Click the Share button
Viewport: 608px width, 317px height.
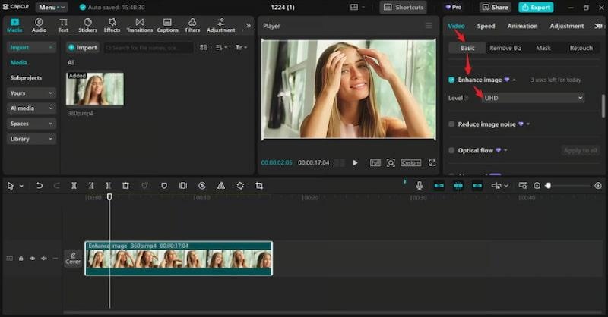tap(496, 7)
